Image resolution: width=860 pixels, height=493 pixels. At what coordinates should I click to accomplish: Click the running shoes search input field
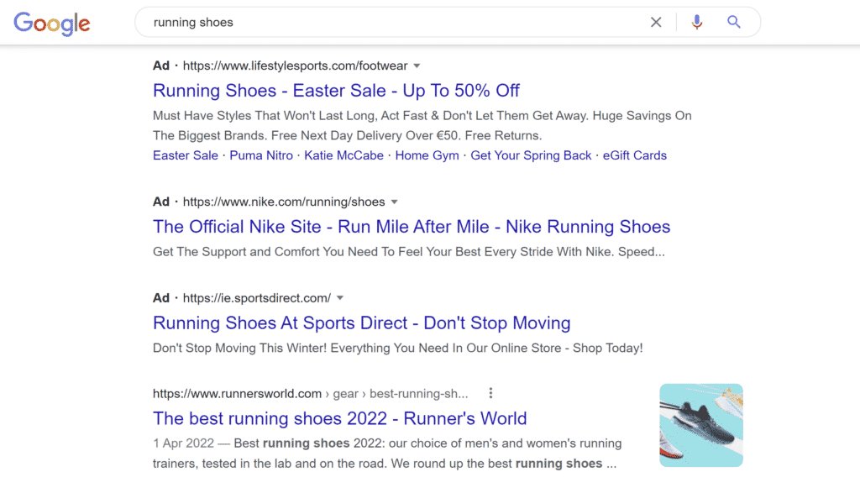[x=395, y=22]
